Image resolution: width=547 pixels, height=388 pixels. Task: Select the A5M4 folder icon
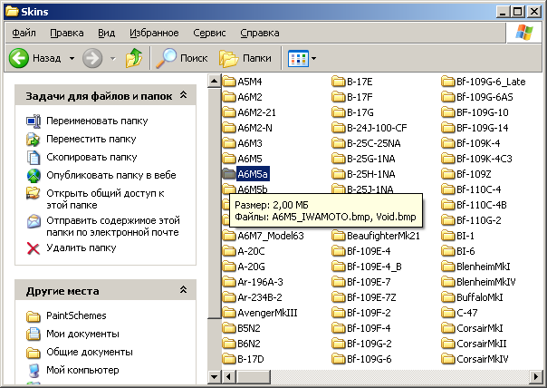(x=229, y=82)
